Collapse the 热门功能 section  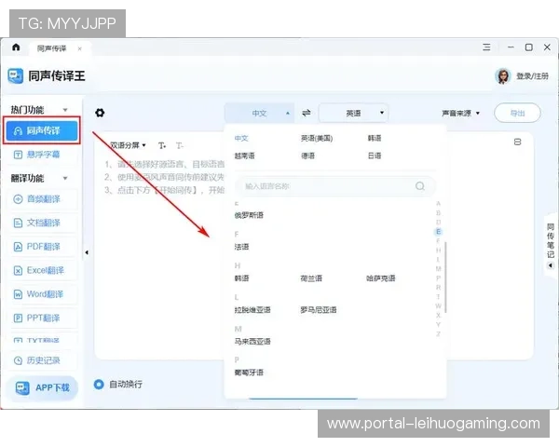coord(65,110)
